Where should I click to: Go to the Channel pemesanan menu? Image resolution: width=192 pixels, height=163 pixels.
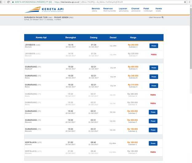coord(135,10)
